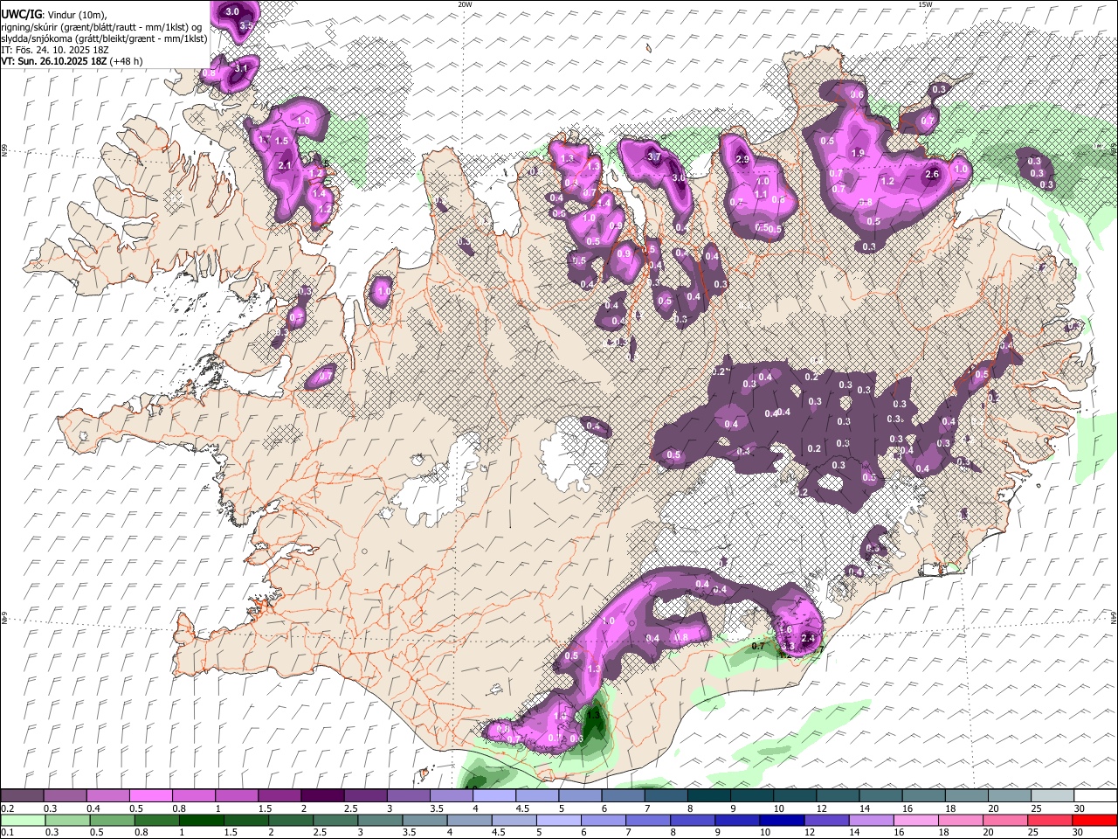Click the lavender snow swatch starting at 4

(x=493, y=795)
